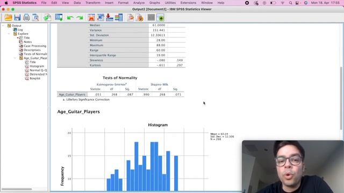
Task: Click the Shapiro-Wilk Sig. value .071
Action: point(178,94)
